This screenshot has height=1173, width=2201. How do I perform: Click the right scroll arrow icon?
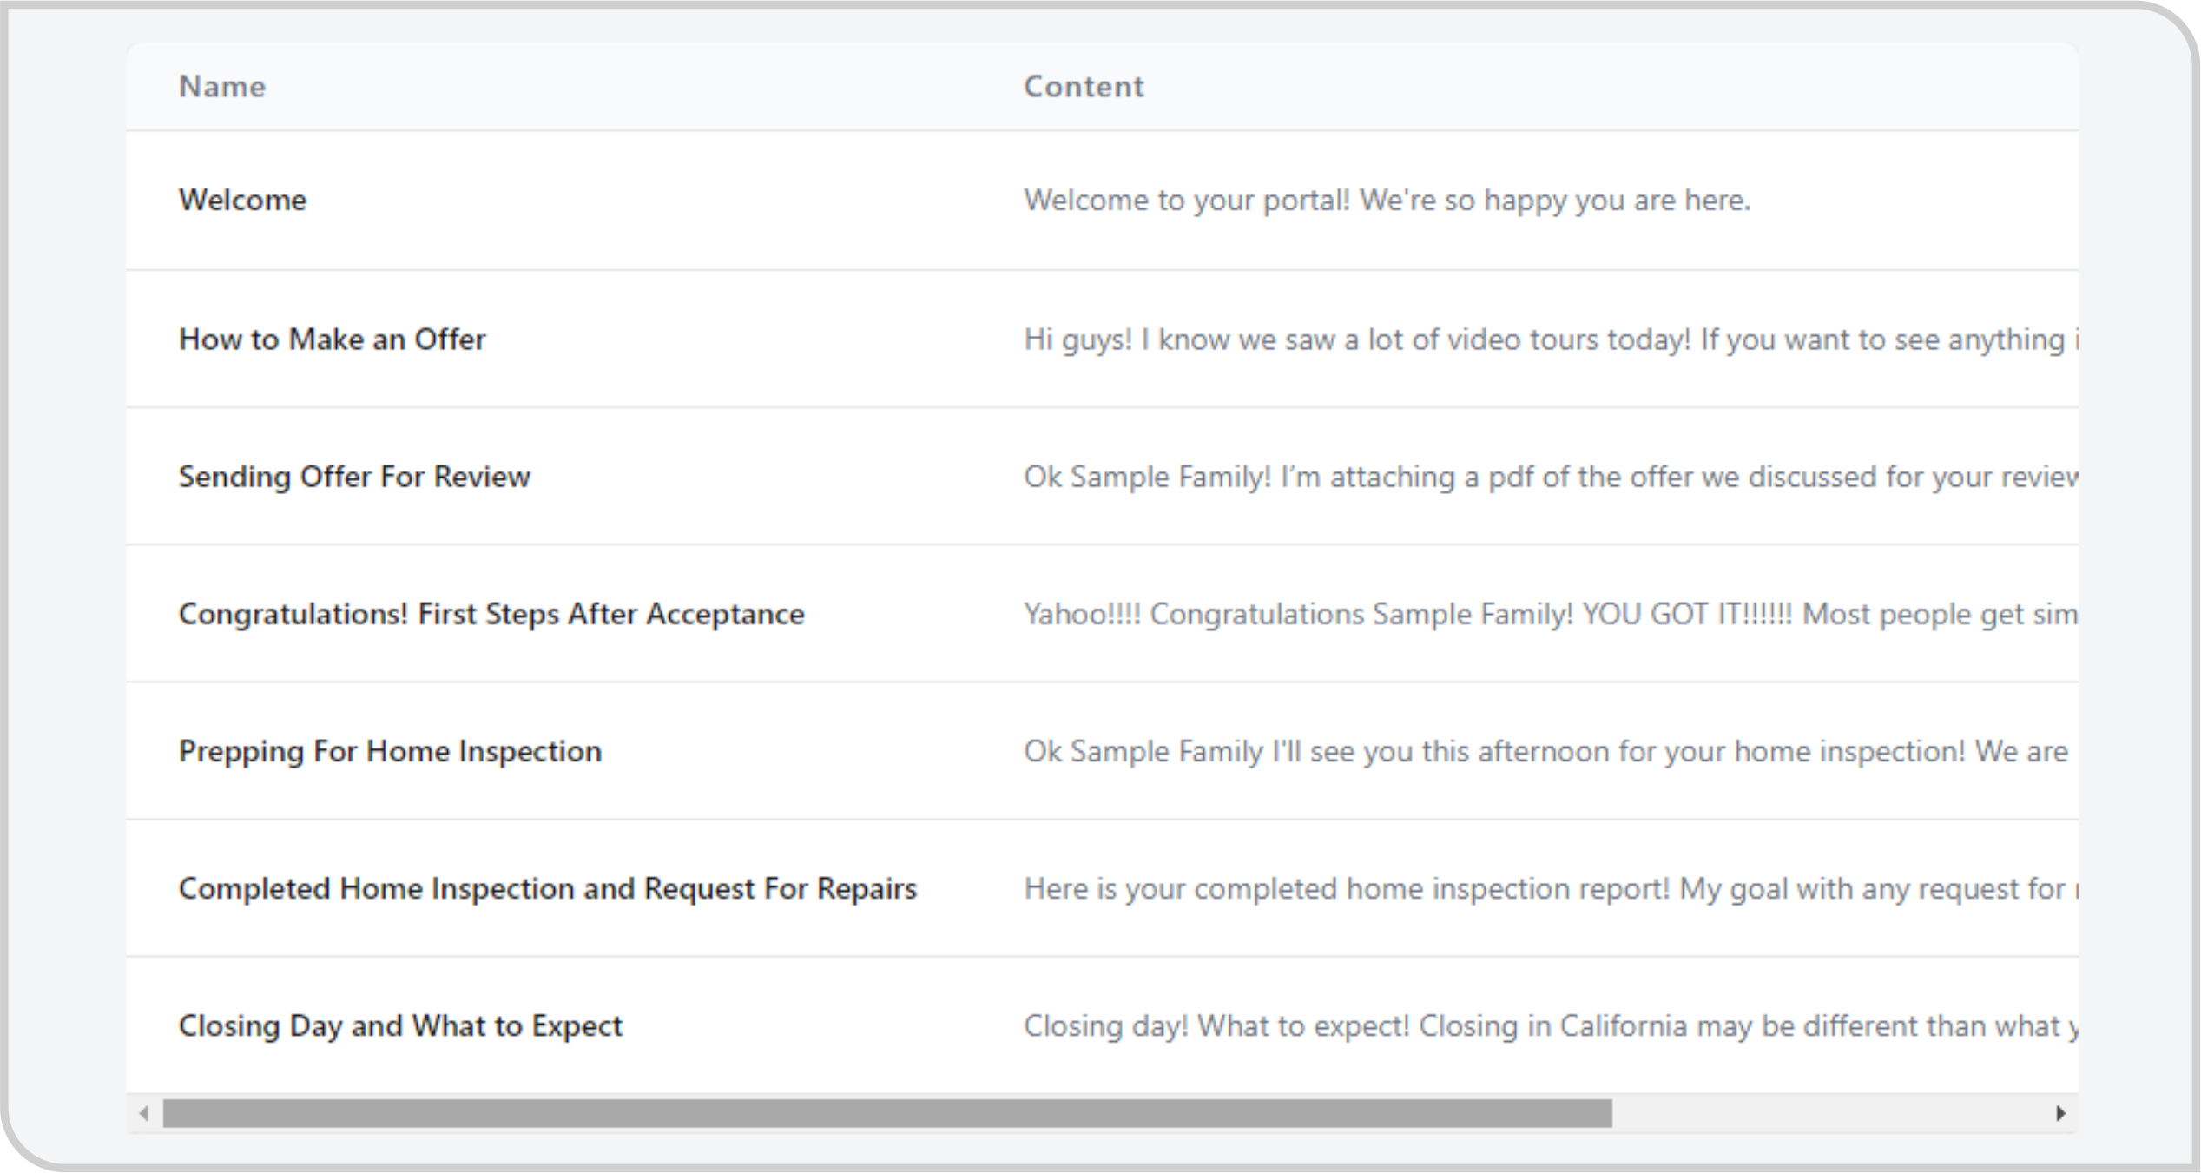click(x=2060, y=1113)
